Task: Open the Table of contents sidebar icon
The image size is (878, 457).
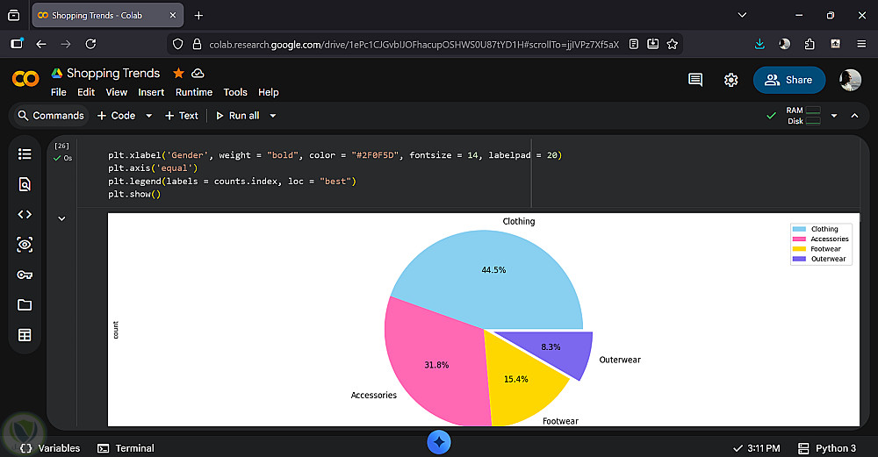Action: pos(25,154)
